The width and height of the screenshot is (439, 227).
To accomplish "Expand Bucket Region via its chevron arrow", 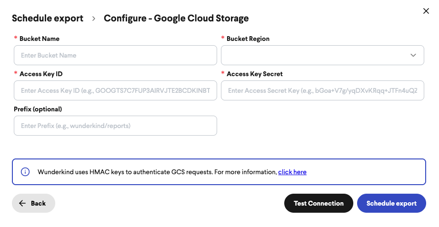I will (x=413, y=55).
